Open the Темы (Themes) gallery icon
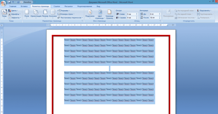 tap(4, 14)
